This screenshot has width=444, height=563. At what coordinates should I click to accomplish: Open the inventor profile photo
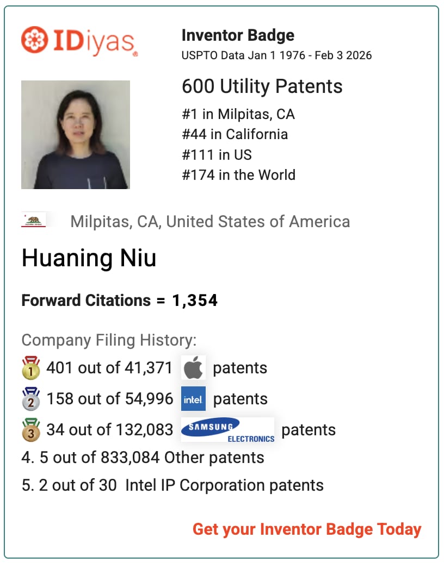pos(76,135)
